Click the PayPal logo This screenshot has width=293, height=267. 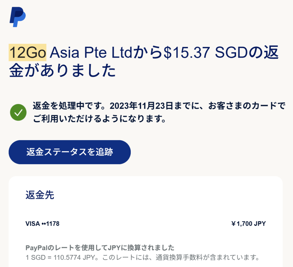click(x=18, y=17)
